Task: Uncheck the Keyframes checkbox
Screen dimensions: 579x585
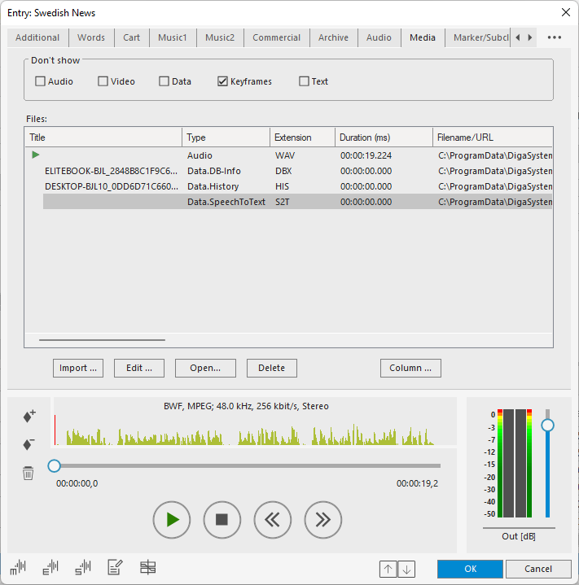Action: pyautogui.click(x=223, y=81)
